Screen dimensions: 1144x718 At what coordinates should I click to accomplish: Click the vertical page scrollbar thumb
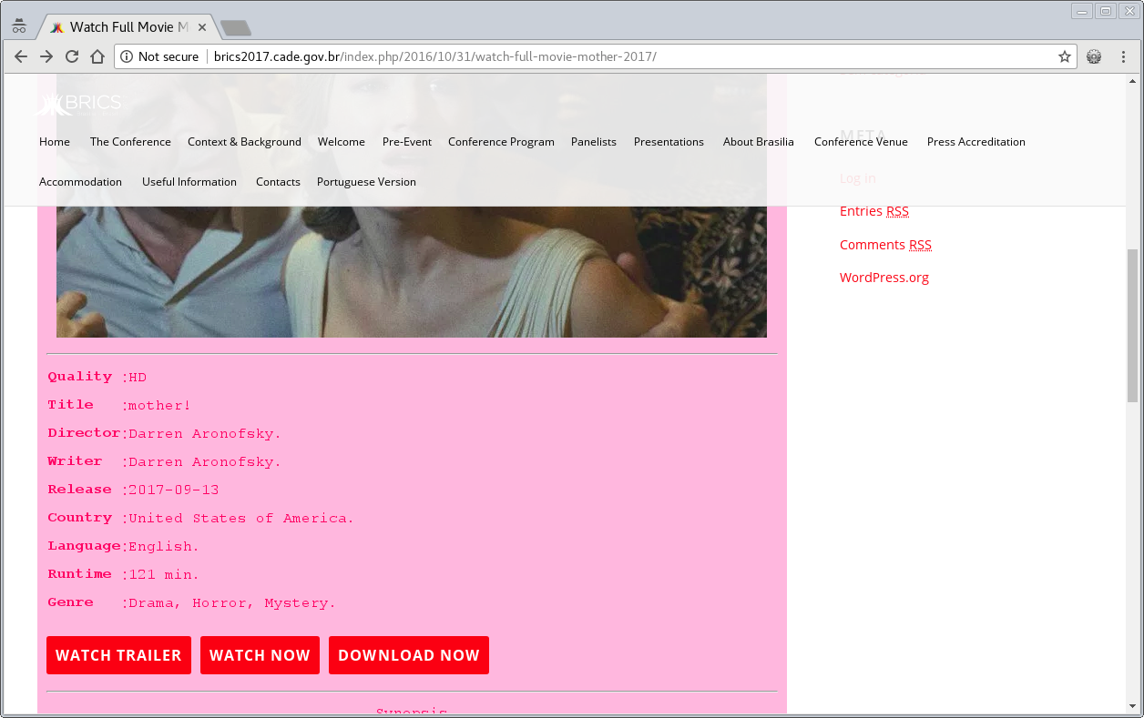coord(1132,326)
